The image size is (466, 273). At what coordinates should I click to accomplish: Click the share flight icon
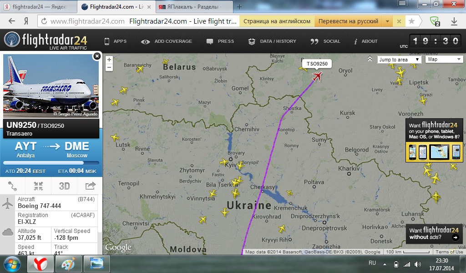tap(90, 186)
